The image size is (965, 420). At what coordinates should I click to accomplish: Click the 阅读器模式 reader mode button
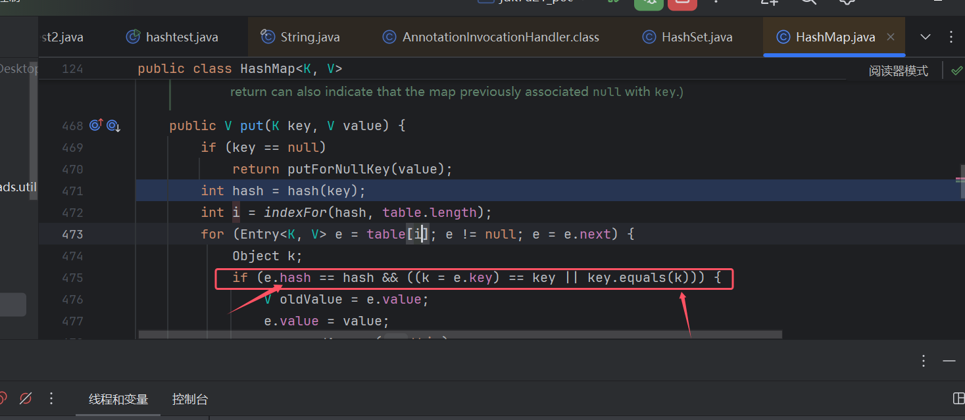pyautogui.click(x=898, y=71)
